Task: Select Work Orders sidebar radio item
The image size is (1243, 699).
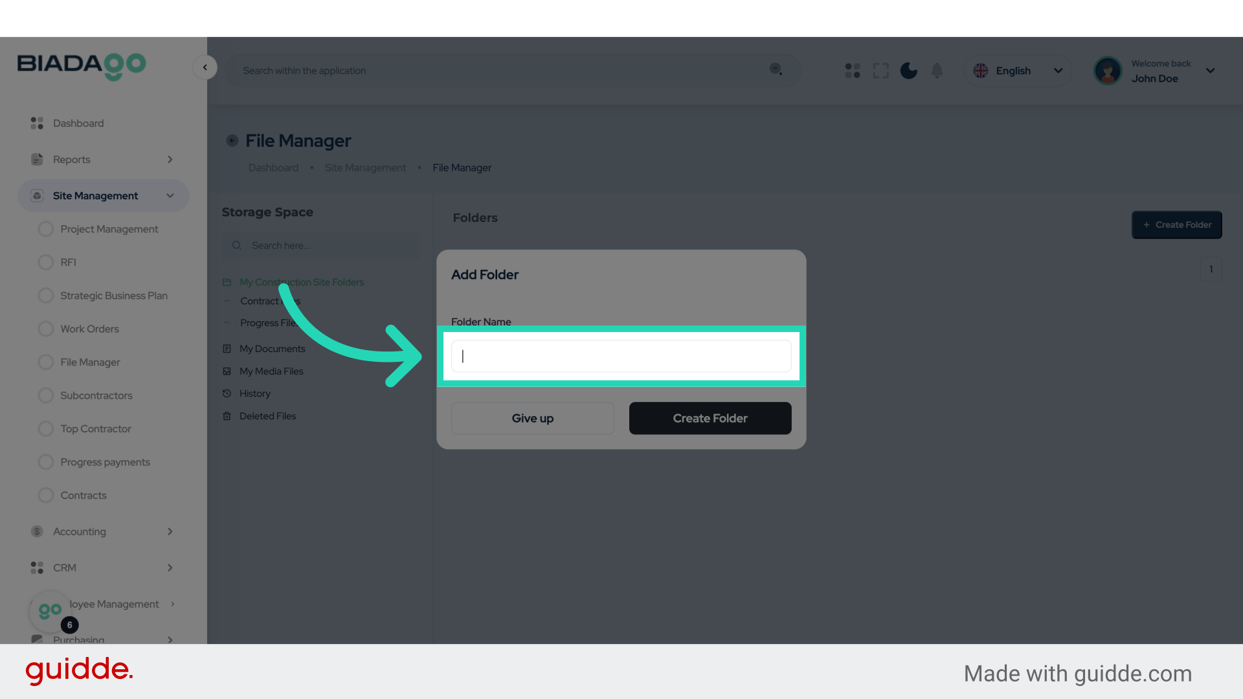Action: [46, 329]
